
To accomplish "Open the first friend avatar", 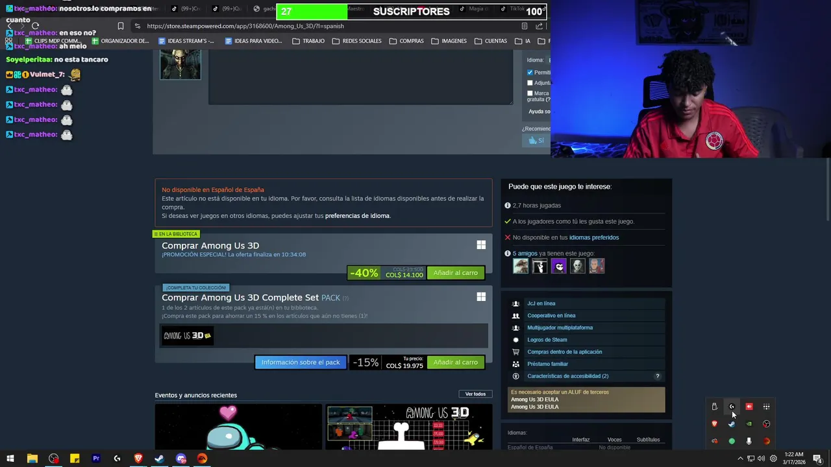I will [x=521, y=266].
